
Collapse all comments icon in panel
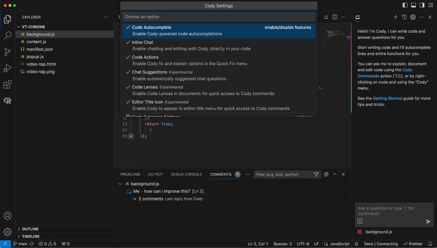326,174
